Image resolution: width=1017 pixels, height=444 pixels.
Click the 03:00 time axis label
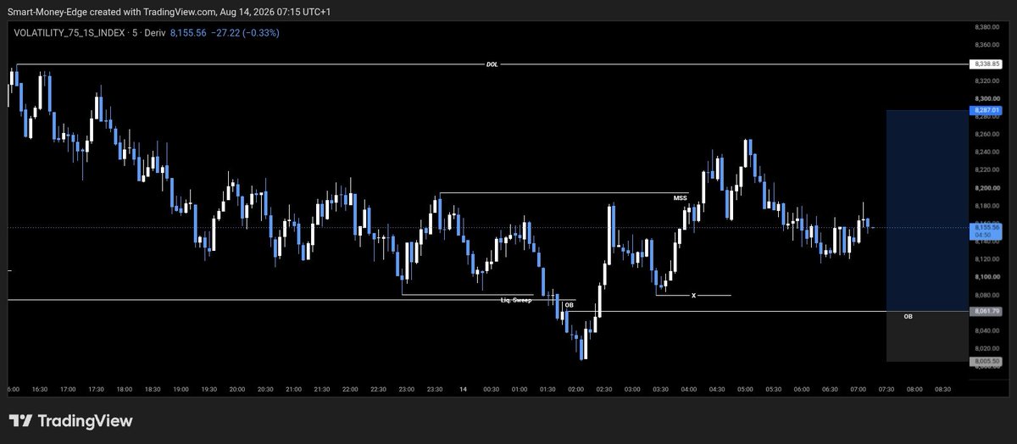pos(632,389)
